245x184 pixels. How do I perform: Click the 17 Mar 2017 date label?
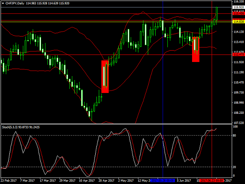point(48,180)
